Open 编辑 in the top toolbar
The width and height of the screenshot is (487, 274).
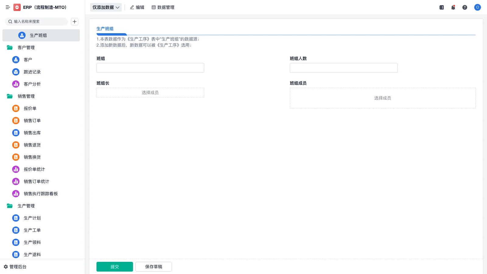137,7
